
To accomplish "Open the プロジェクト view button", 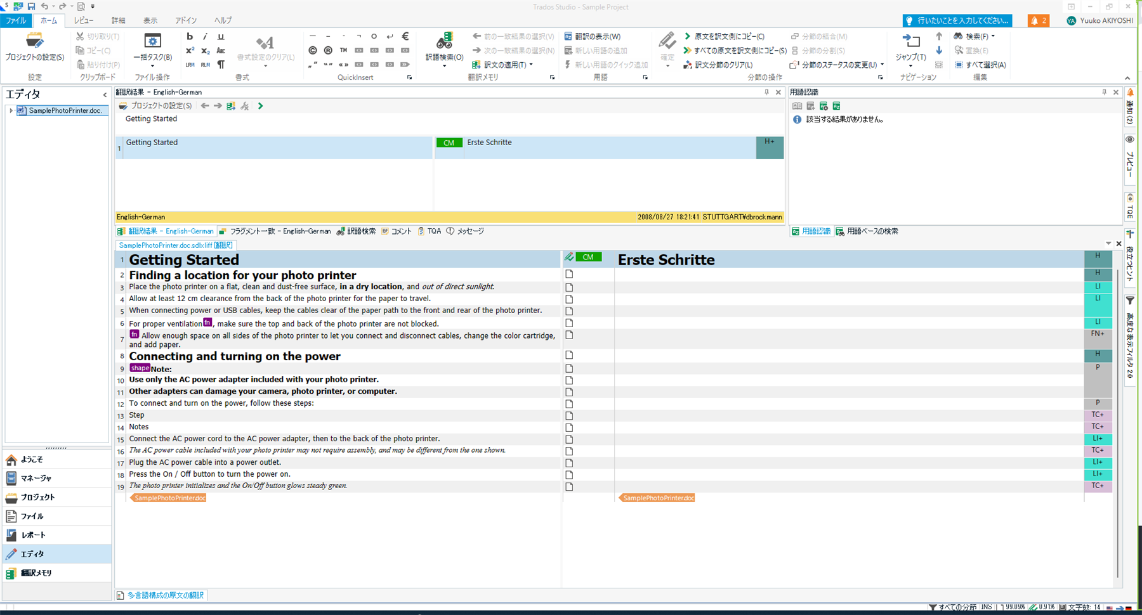I will [57, 497].
